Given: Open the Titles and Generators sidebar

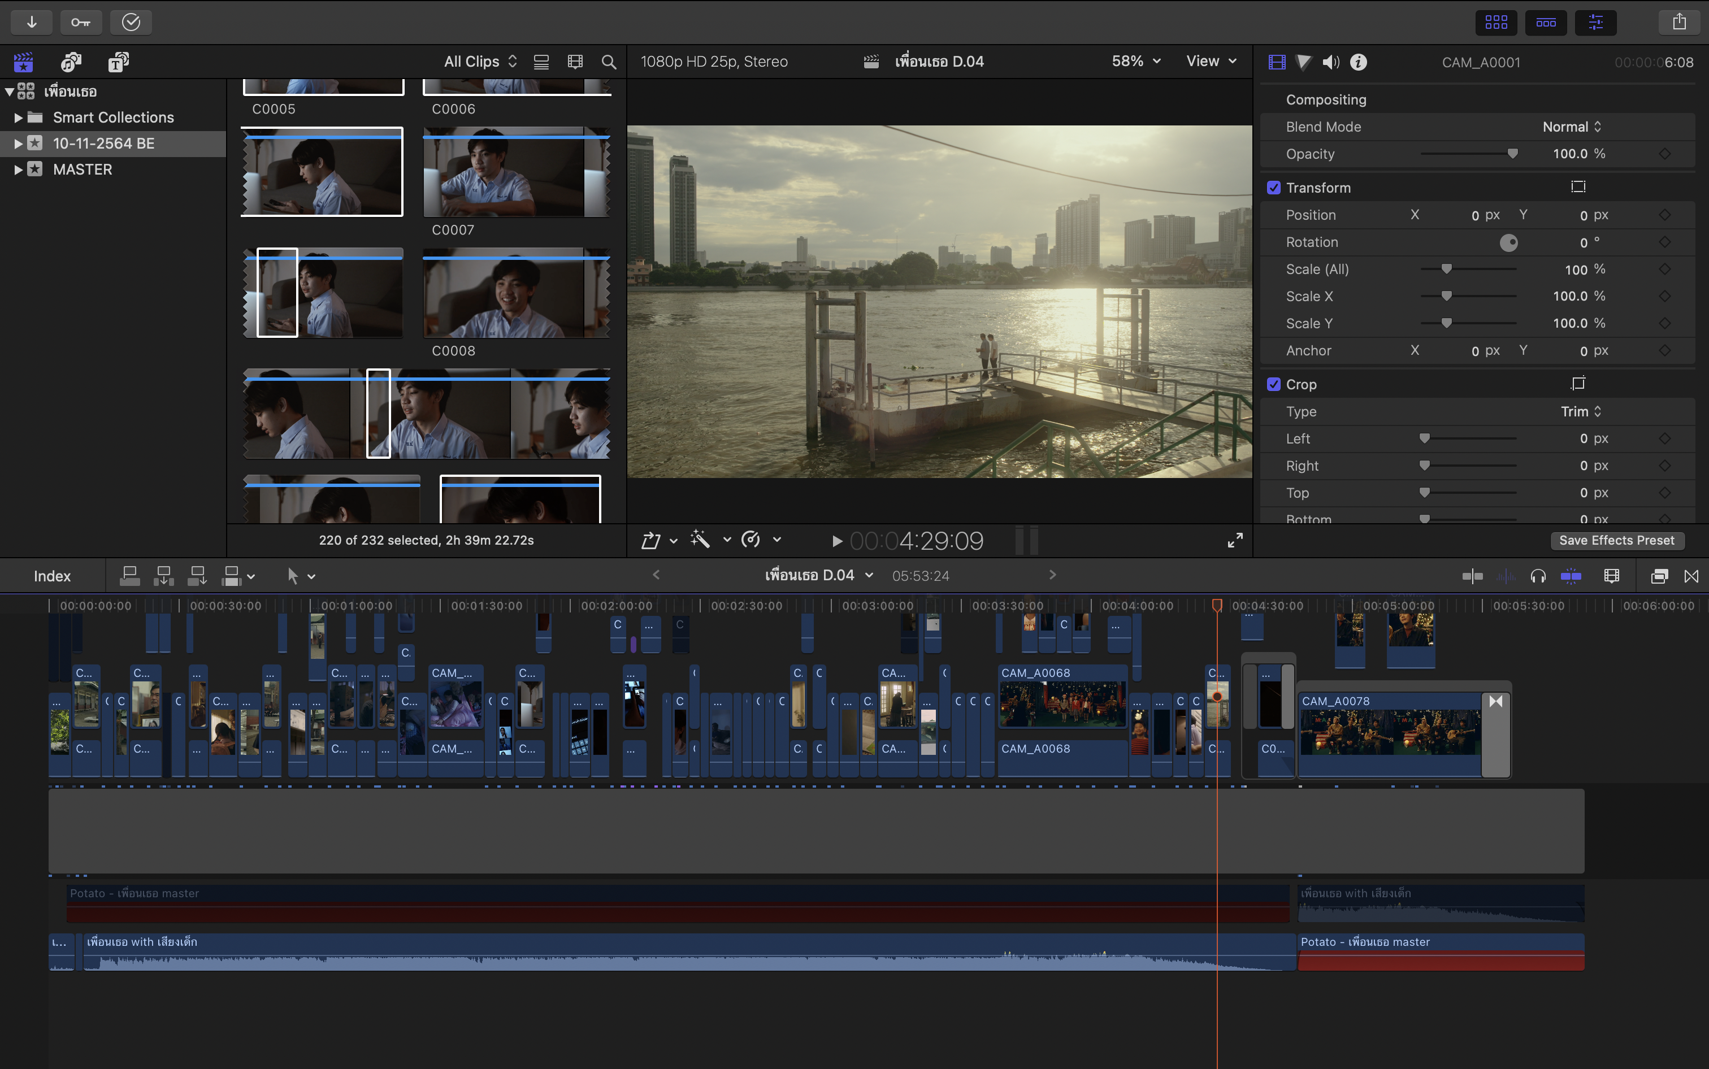Looking at the screenshot, I should point(118,62).
